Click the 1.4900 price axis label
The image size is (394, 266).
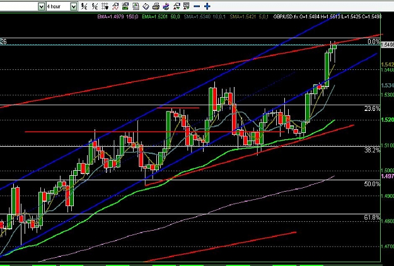click(x=388, y=196)
